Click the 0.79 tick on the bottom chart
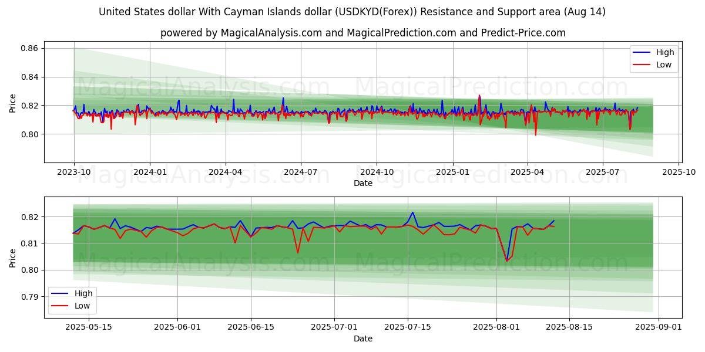This screenshot has height=352, width=705. 30,297
